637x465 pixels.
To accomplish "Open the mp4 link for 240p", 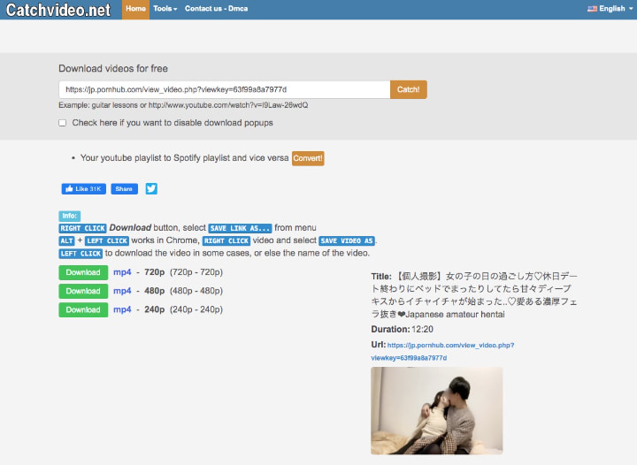I will pos(122,309).
